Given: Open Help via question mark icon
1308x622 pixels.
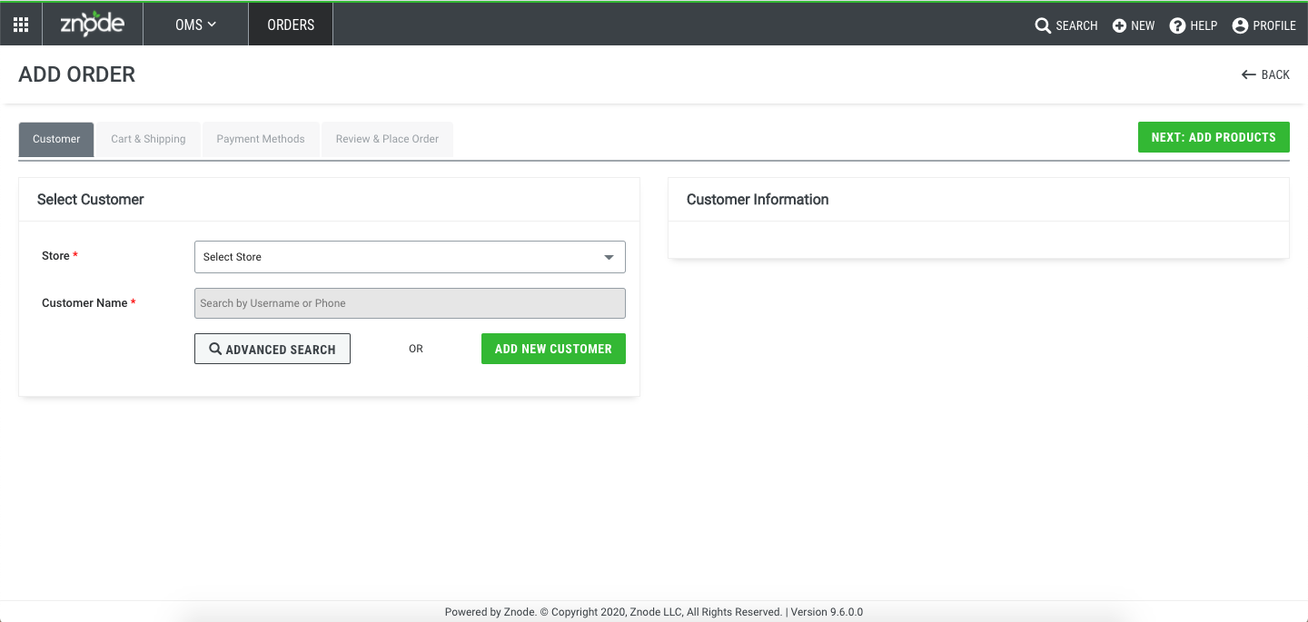Looking at the screenshot, I should pos(1178,25).
